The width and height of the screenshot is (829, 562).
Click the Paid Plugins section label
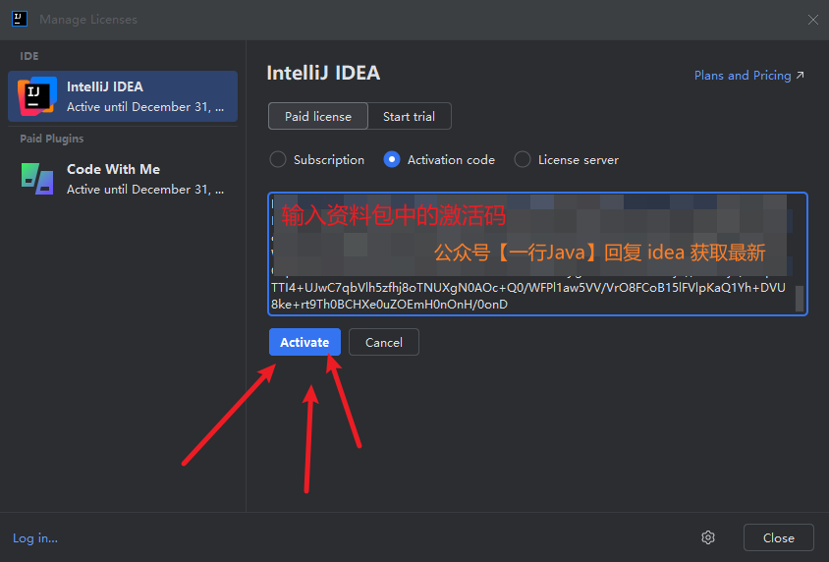pos(52,139)
